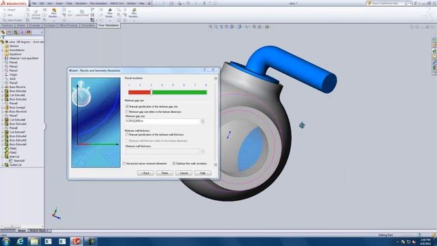Switch to the Features tab
This screenshot has width=437, height=246.
coord(8,25)
